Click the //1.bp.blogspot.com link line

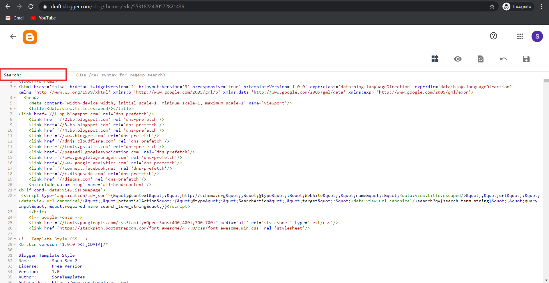(86, 114)
